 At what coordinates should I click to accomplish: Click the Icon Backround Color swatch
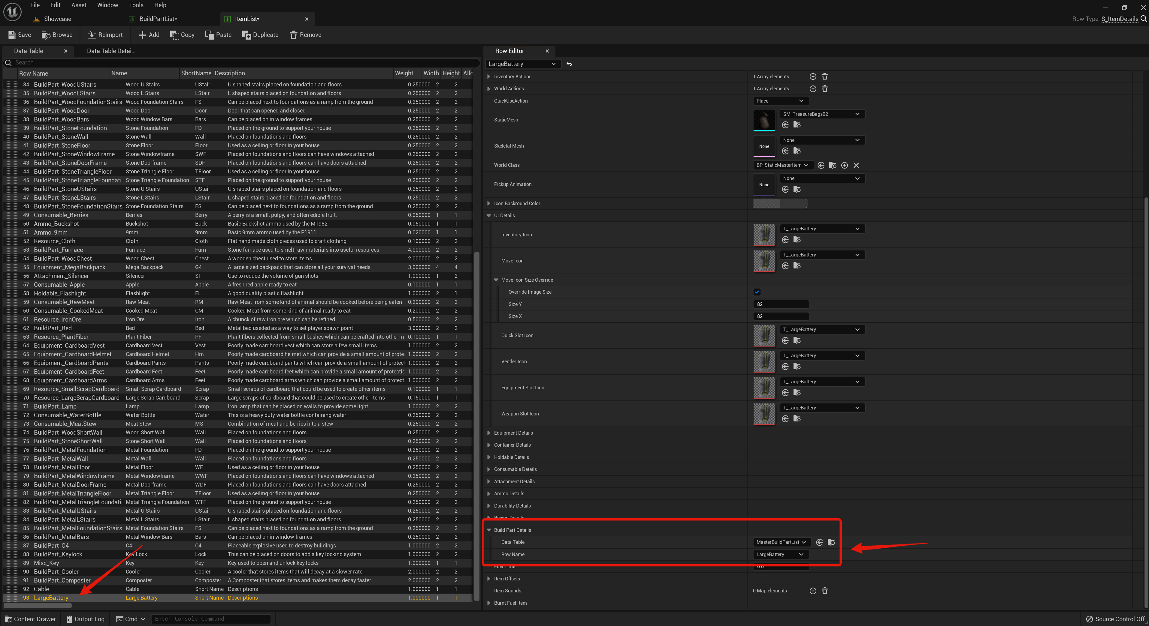click(x=780, y=203)
